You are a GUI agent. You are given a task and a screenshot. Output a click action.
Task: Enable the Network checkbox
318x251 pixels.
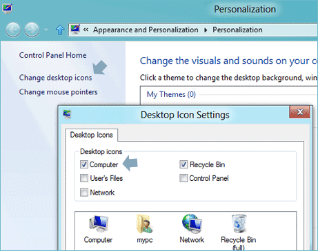[x=84, y=193]
